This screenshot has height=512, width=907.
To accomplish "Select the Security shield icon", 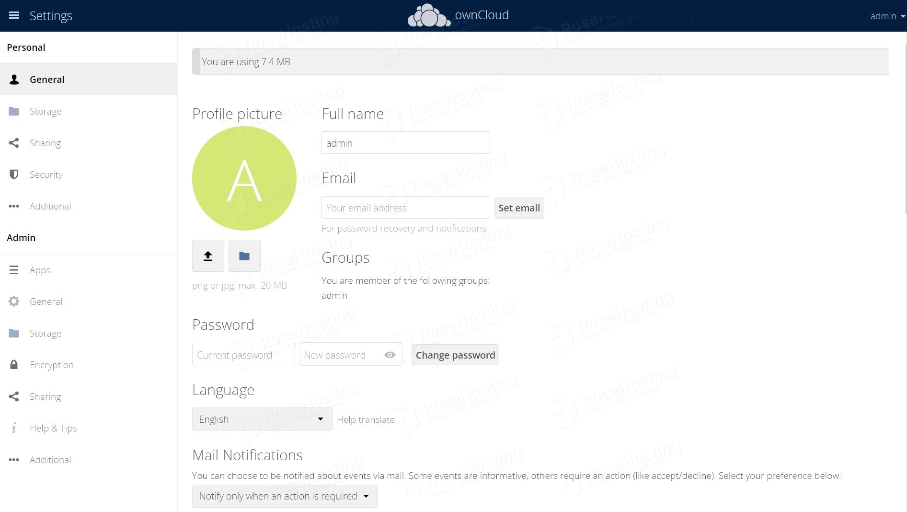I will (x=13, y=174).
